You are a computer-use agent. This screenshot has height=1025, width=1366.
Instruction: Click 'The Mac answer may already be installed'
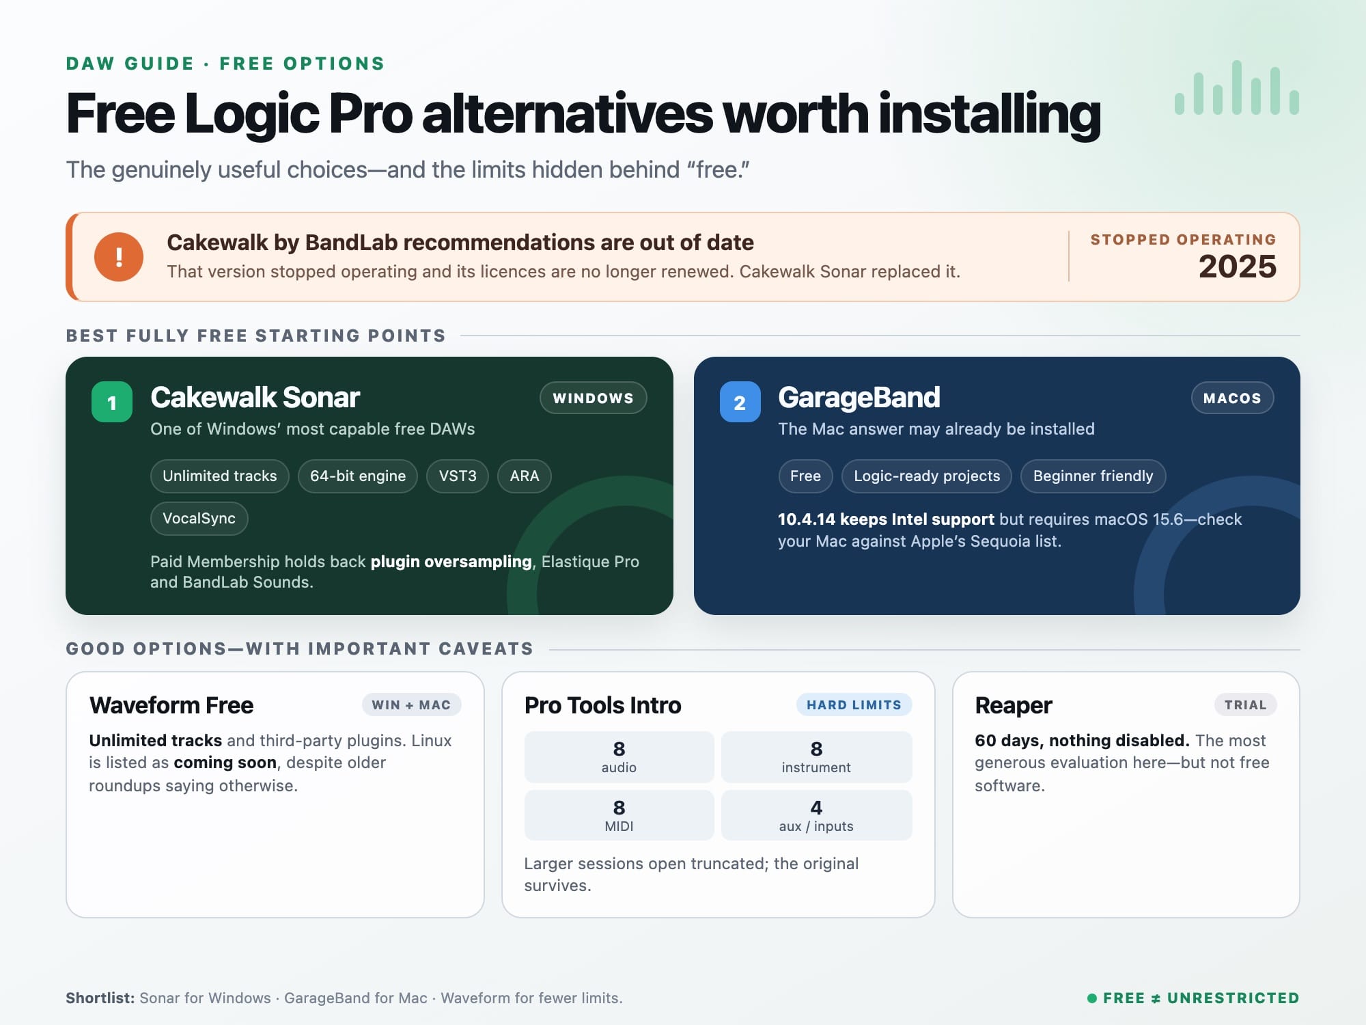click(936, 429)
